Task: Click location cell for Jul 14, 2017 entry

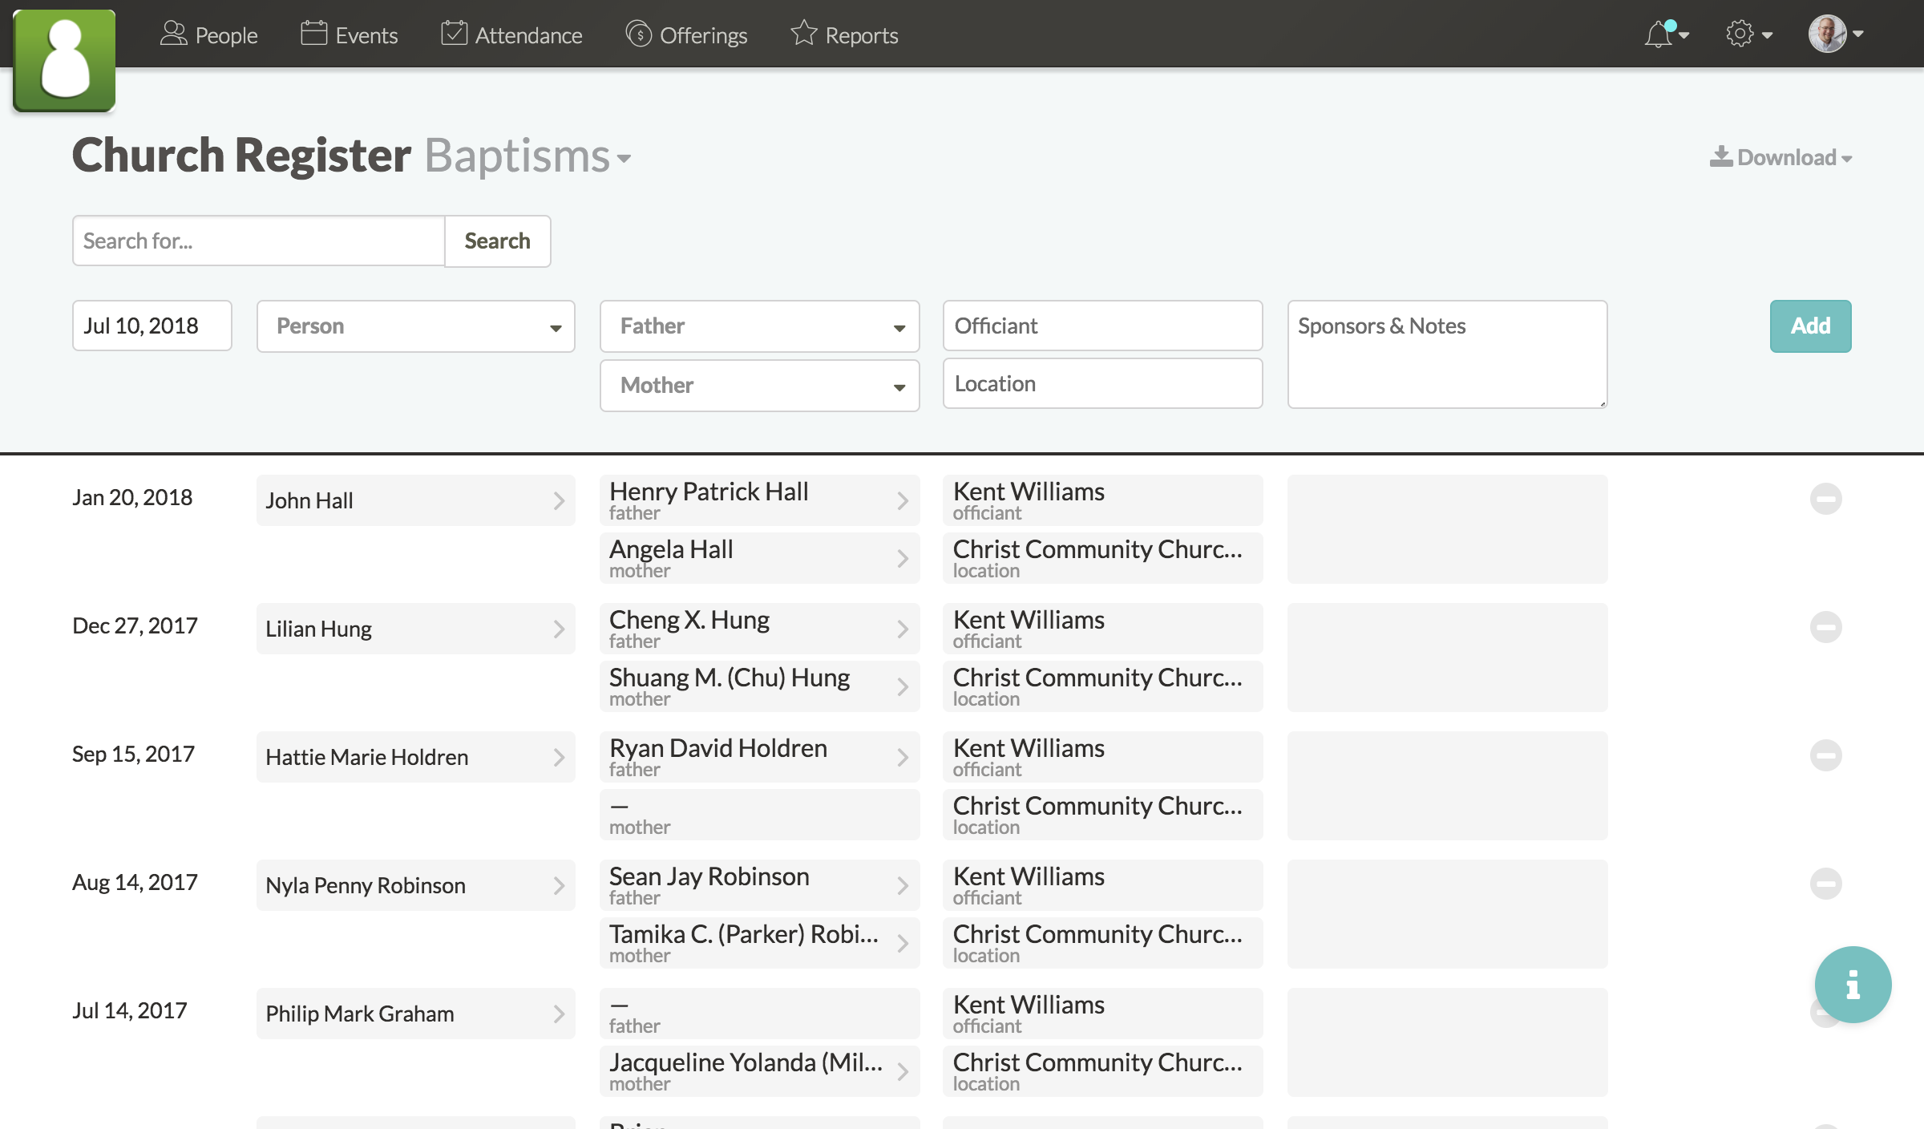Action: (x=1102, y=1071)
